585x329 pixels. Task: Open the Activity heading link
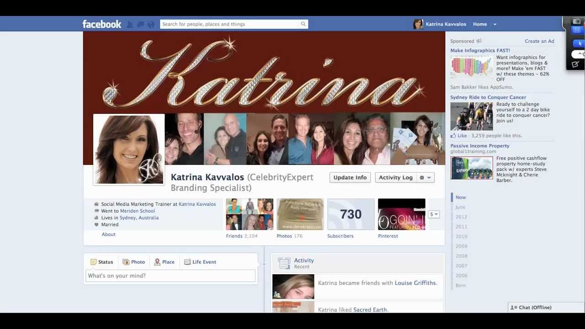point(304,260)
